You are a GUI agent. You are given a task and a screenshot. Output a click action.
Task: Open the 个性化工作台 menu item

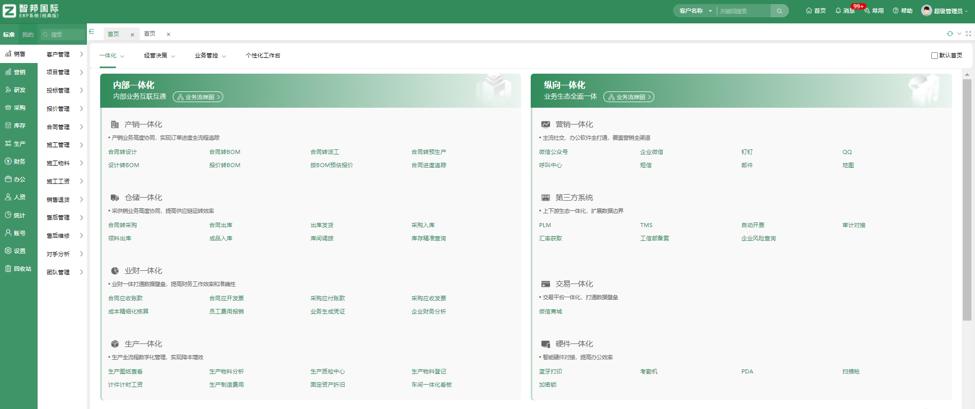click(x=263, y=55)
